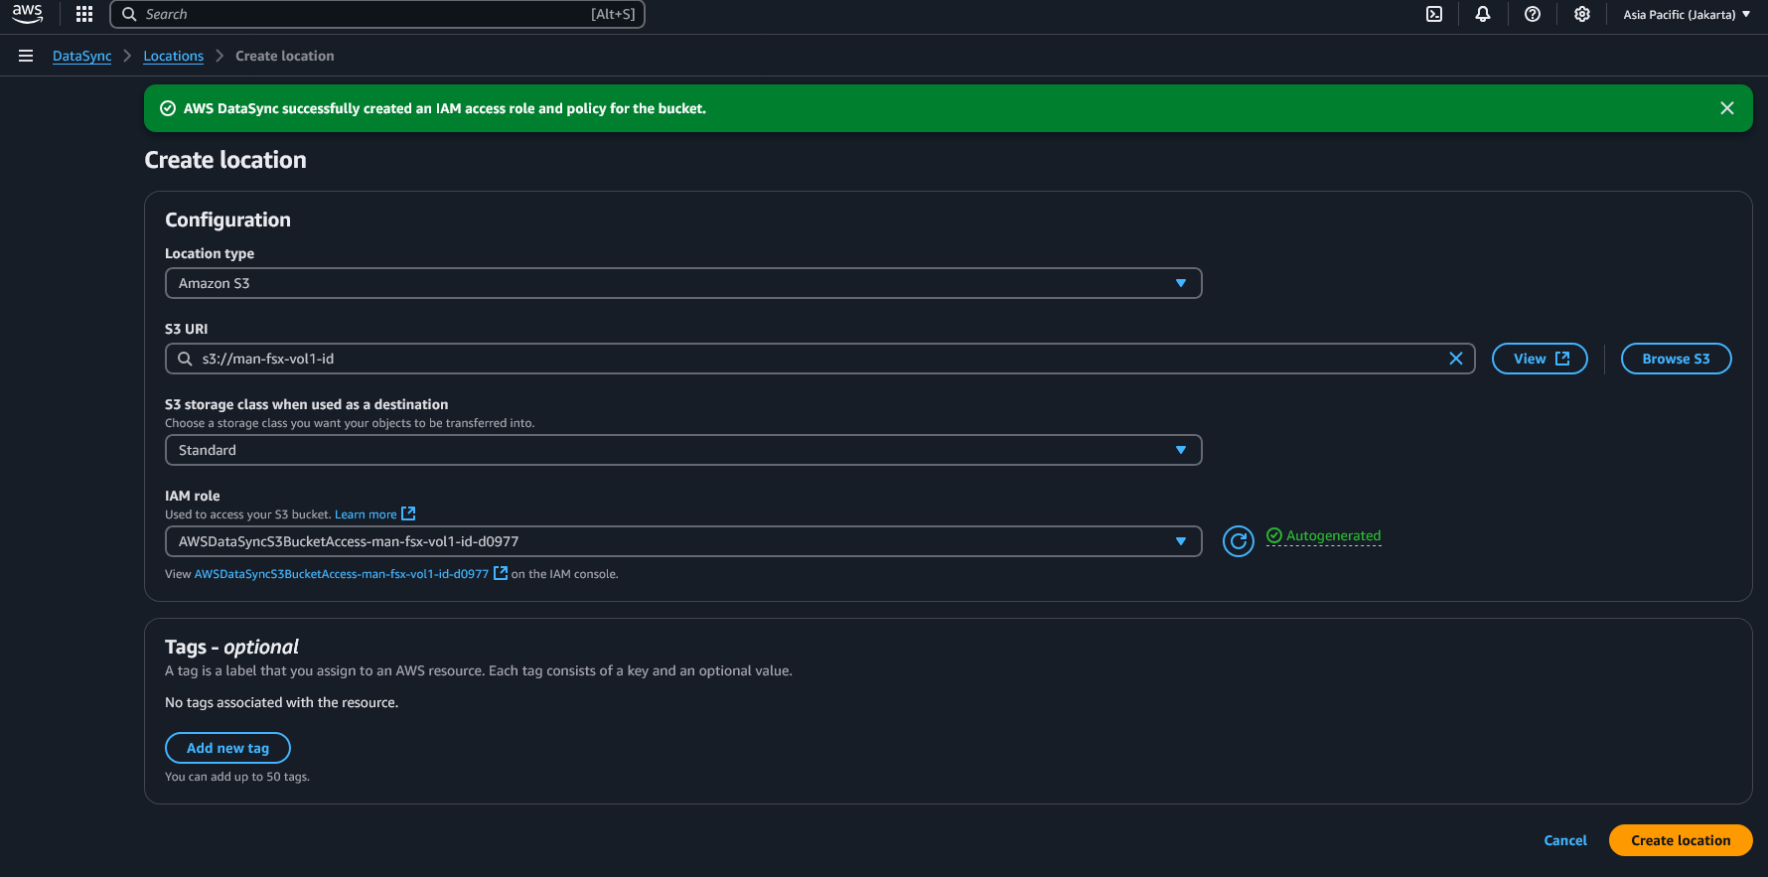Go to the Locations breadcrumb
The height and width of the screenshot is (877, 1768).
[x=174, y=56]
